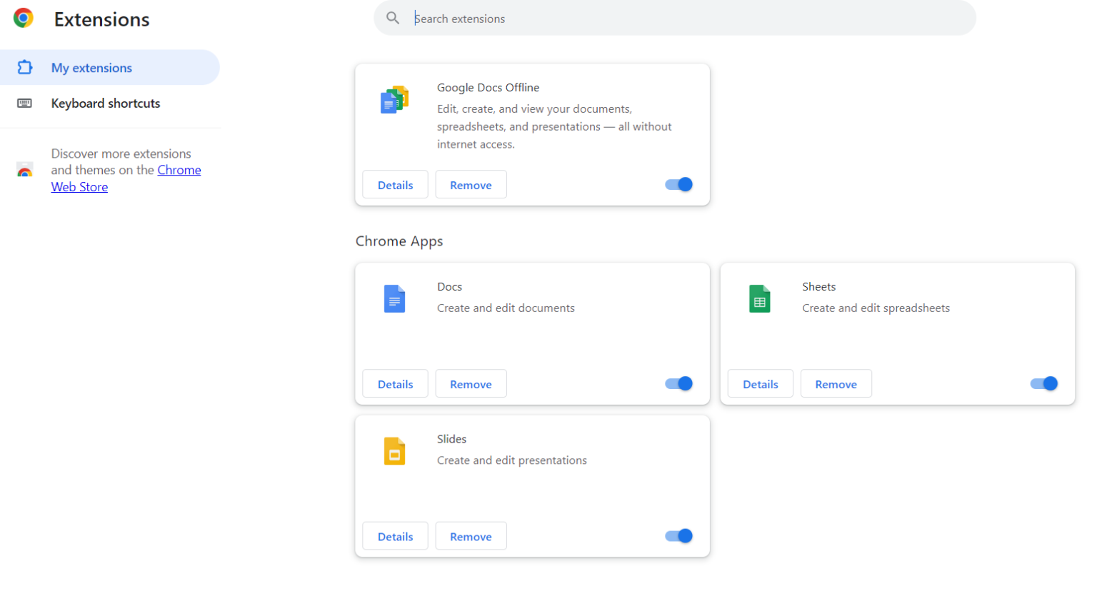The height and width of the screenshot is (591, 1097).
Task: Open the Chrome Web Store link
Action: point(179,171)
